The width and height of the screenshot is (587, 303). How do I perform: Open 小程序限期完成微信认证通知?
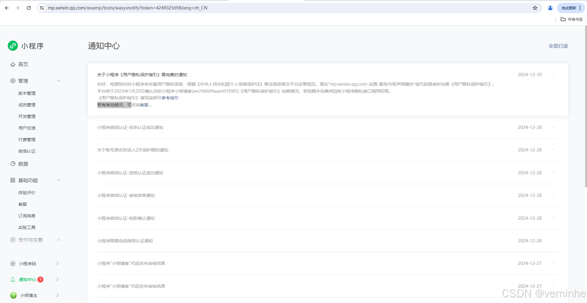click(125, 241)
